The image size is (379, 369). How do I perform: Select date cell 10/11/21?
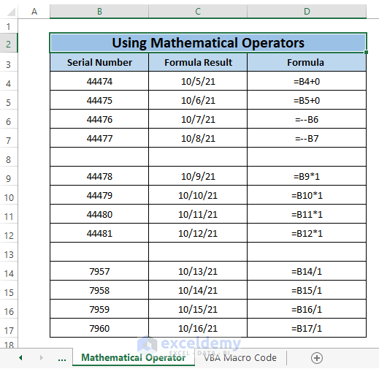[198, 214]
